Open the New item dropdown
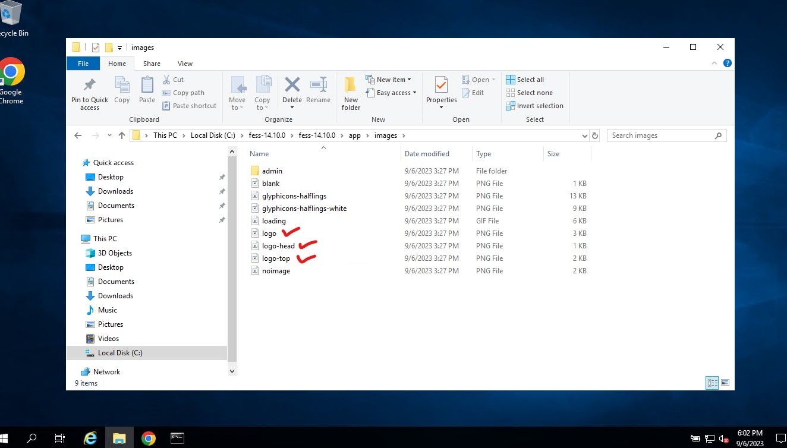 tap(391, 80)
